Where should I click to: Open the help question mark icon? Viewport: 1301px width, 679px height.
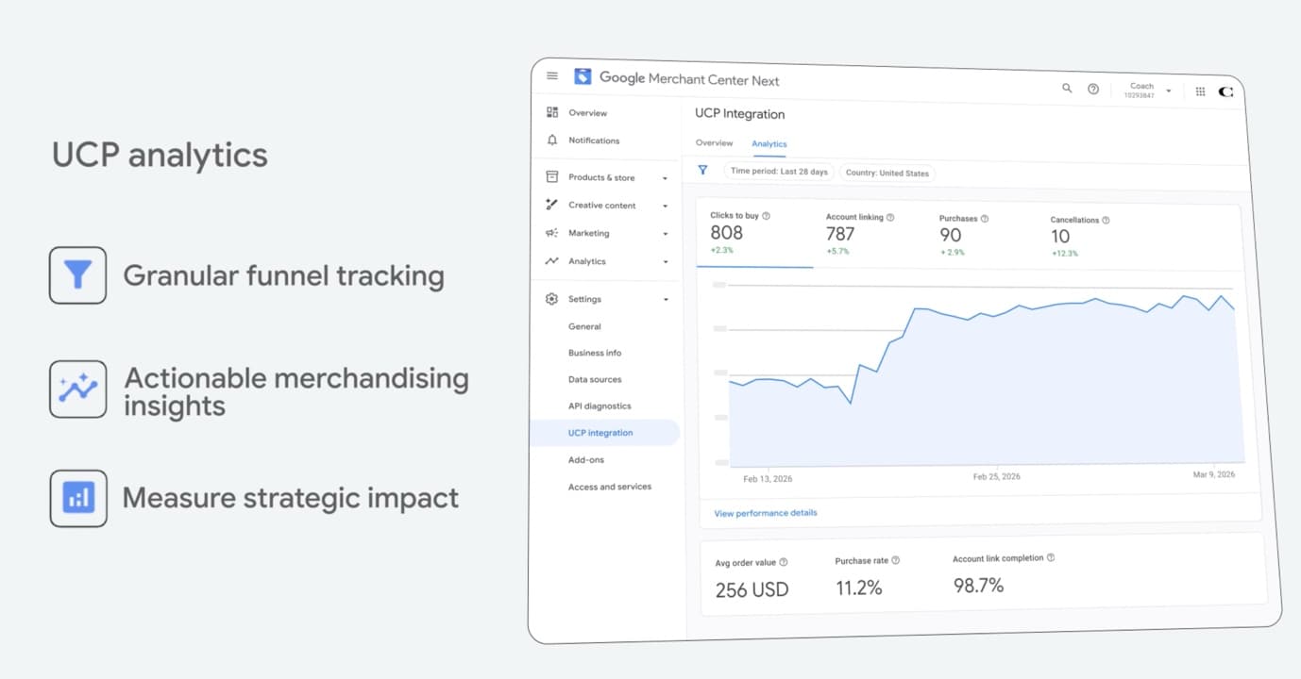(x=1093, y=89)
